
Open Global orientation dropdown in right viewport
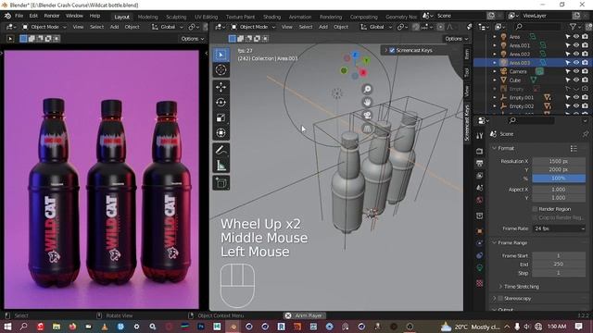tap(377, 27)
